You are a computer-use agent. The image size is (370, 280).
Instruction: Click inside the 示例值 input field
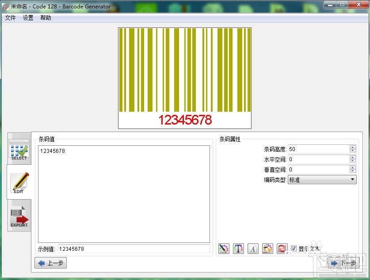pos(124,249)
